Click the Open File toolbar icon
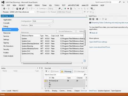The width and height of the screenshot is (128, 96). coord(17,9)
